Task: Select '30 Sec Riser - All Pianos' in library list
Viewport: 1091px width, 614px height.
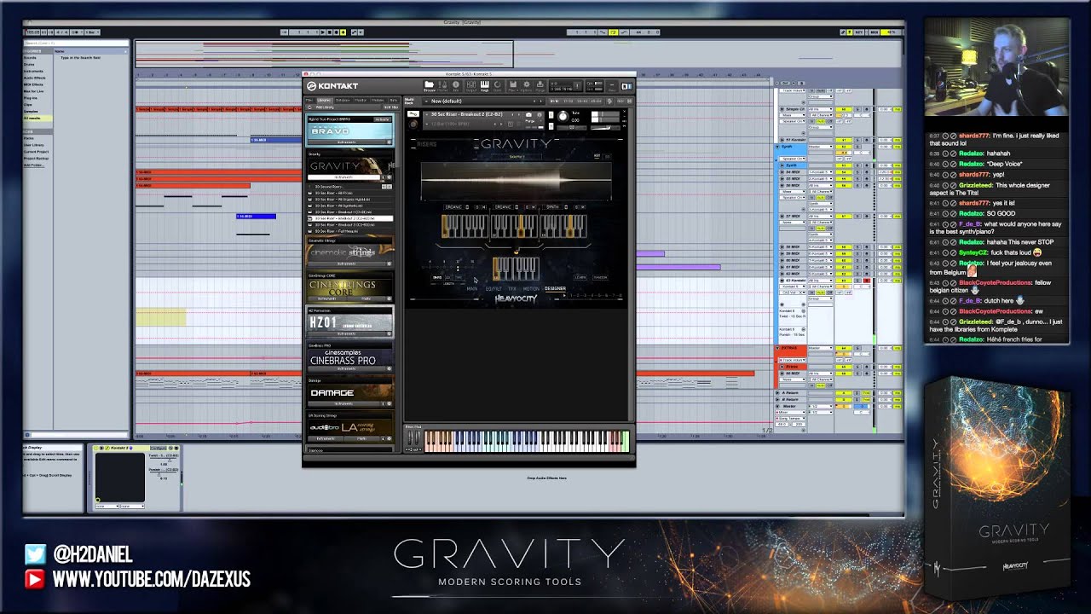Action: (349, 193)
